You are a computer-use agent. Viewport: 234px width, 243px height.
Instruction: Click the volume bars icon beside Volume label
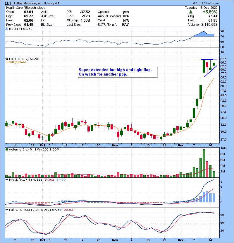pyautogui.click(x=7, y=149)
